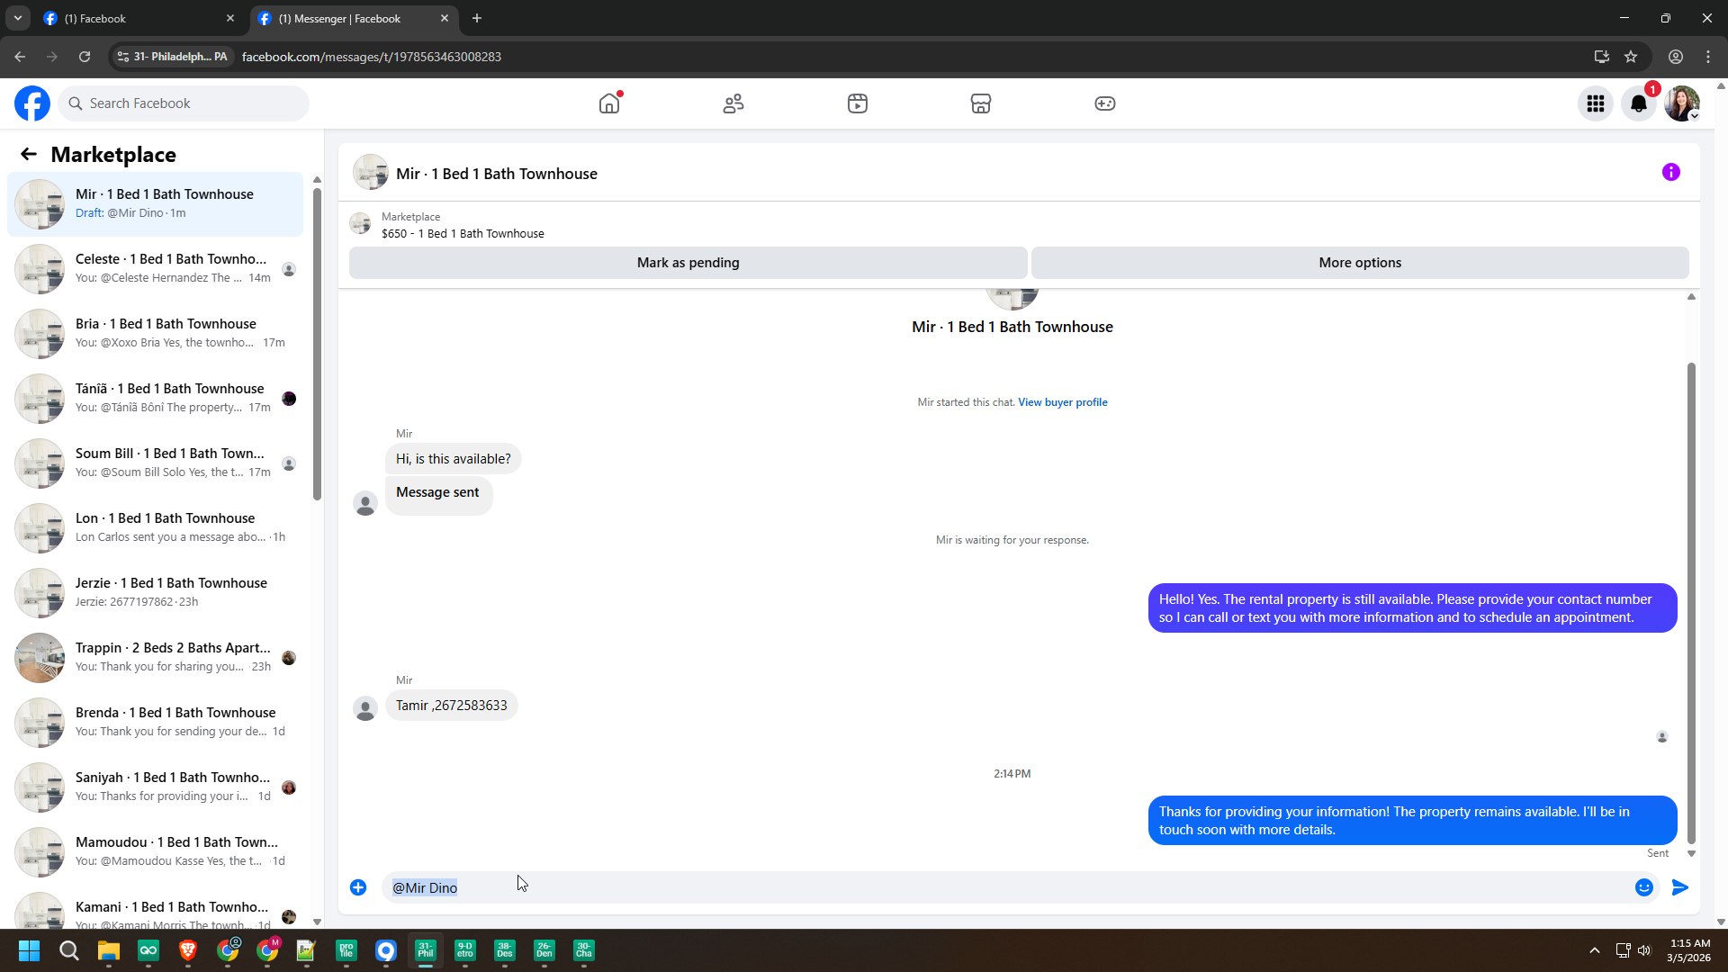This screenshot has height=972, width=1728.
Task: Switch to the Messenger | Facebook tab
Action: [x=354, y=18]
